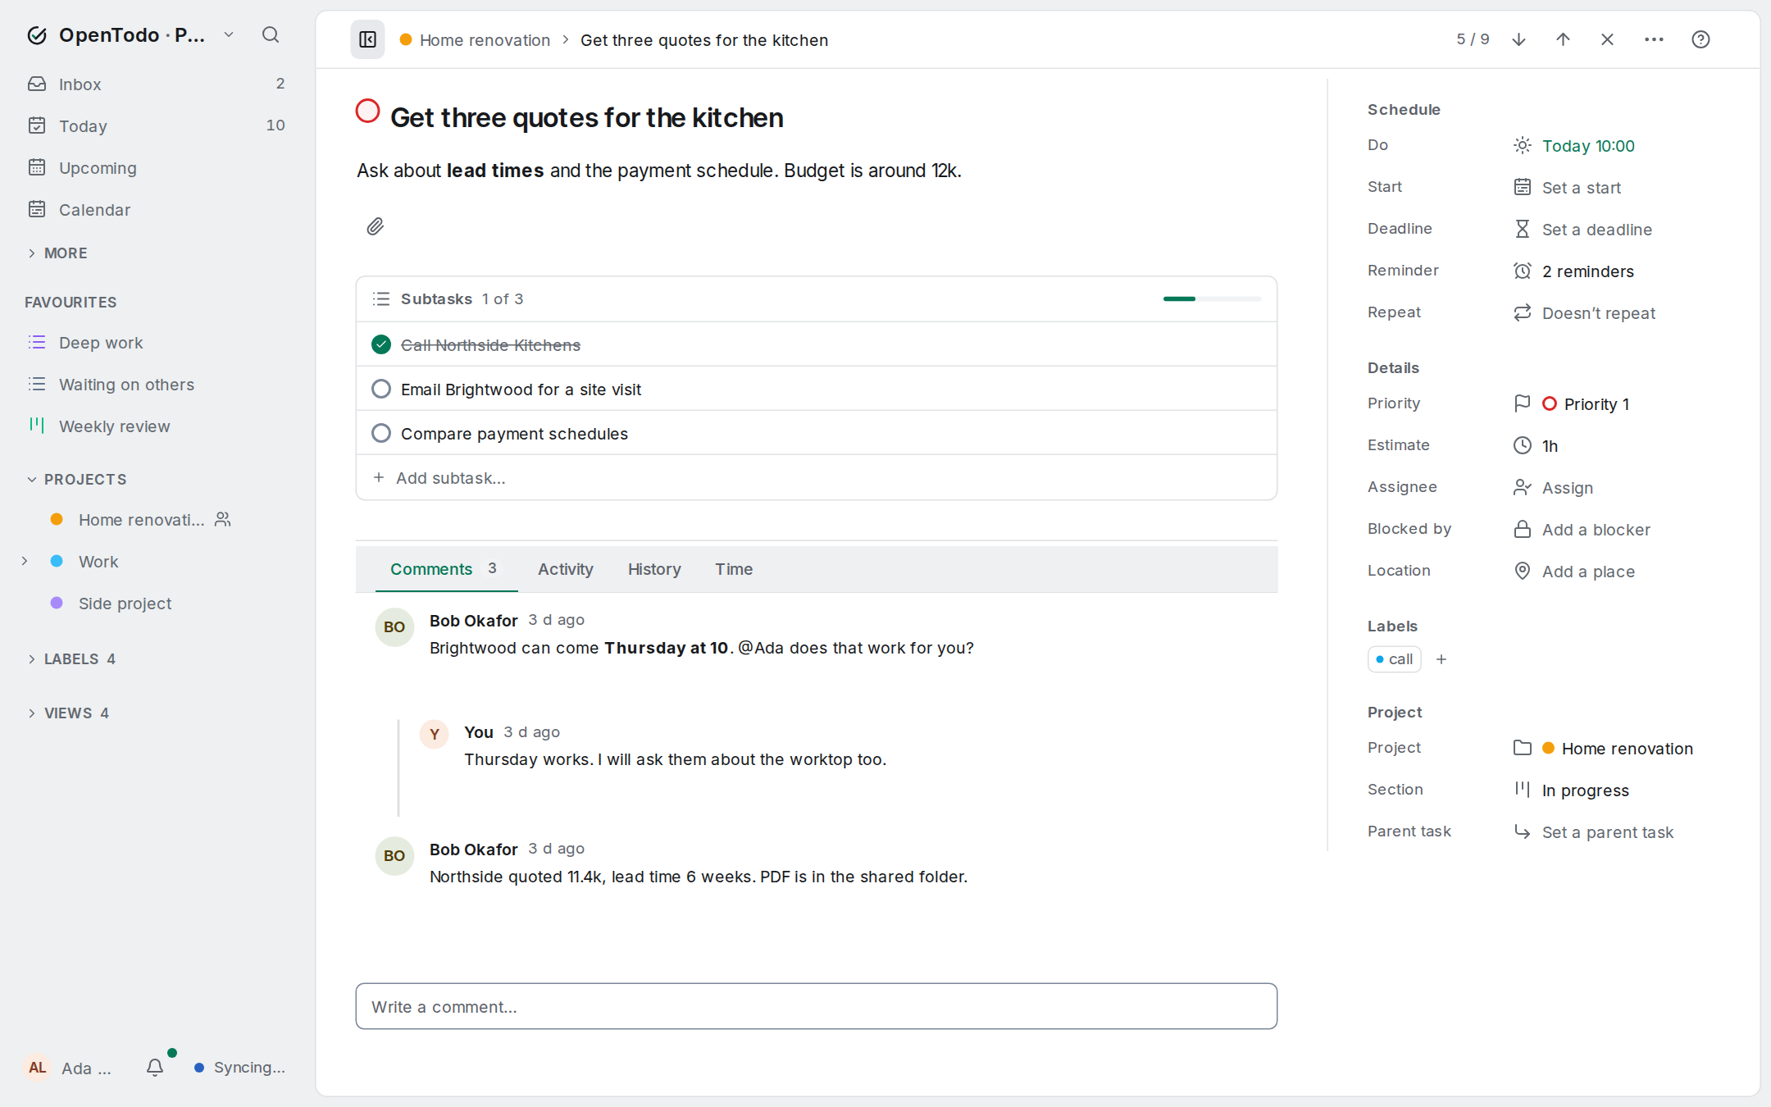Screen dimensions: 1771x1107
Task: Click the hourglass deadline icon
Action: [1523, 229]
